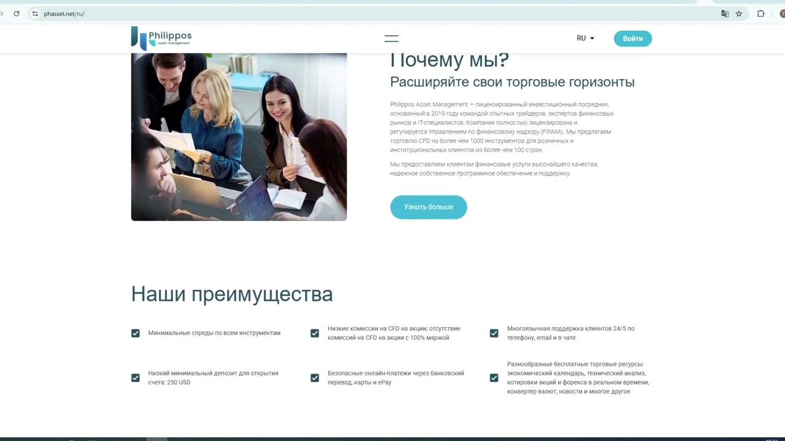Screen dimensions: 785x441
Task: Click the translate page icon
Action: pos(725,13)
